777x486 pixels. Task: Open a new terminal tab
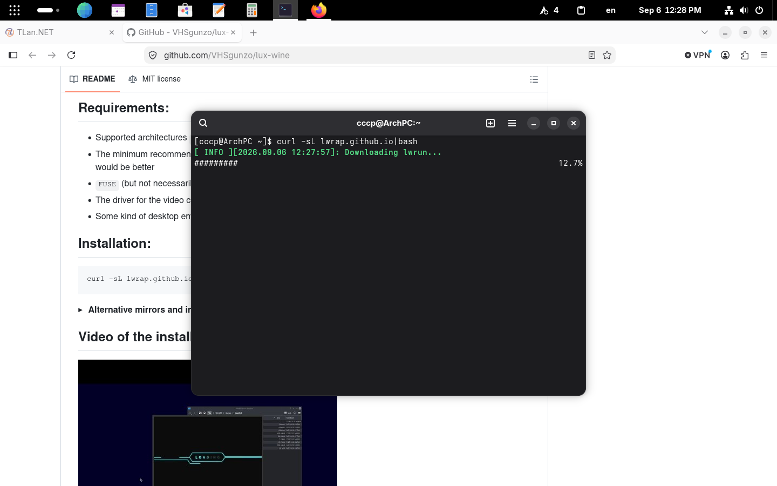[490, 123]
